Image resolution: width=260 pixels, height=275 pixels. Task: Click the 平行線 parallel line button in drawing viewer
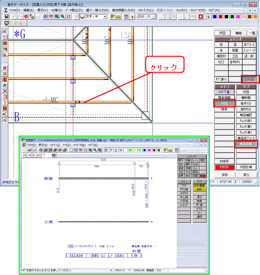pyautogui.click(x=184, y=189)
